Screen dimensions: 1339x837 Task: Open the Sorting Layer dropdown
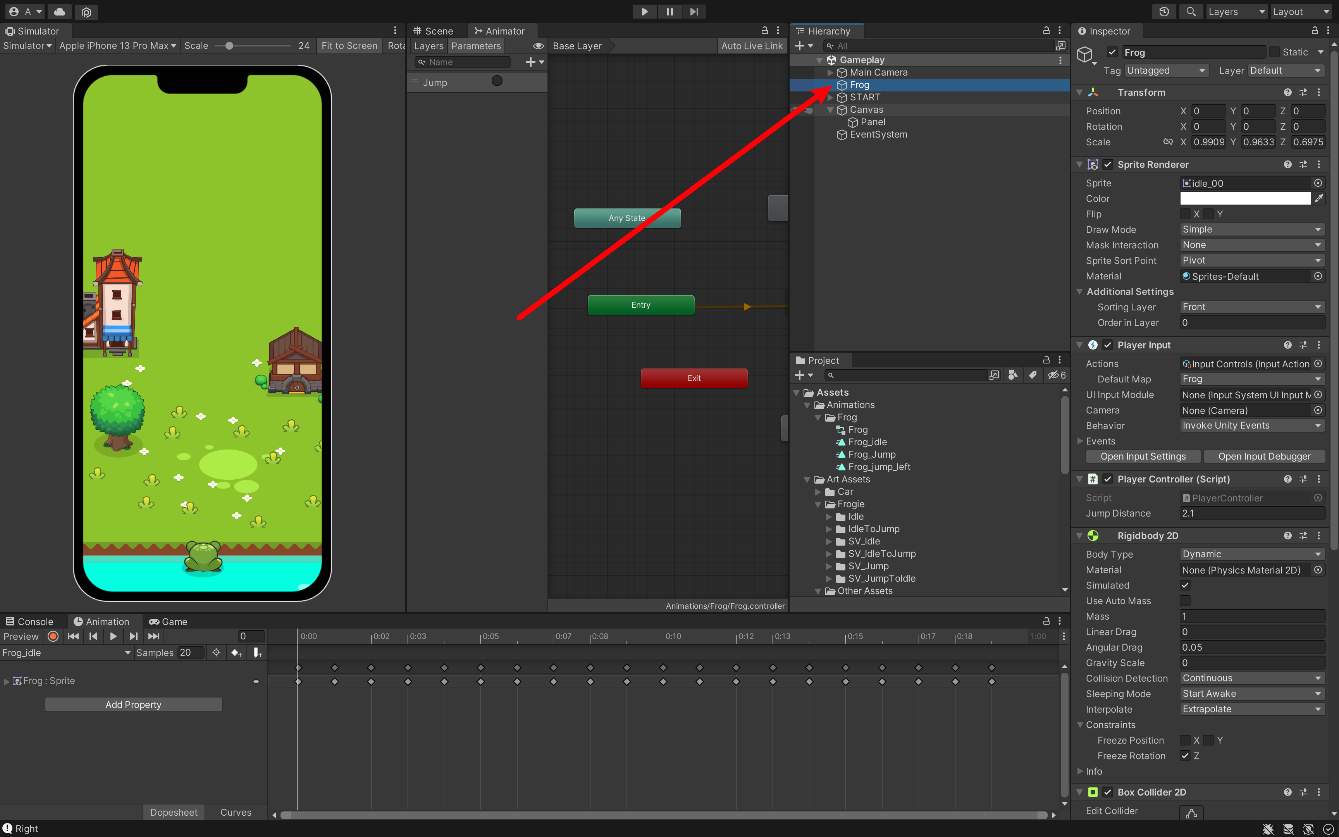click(x=1252, y=307)
